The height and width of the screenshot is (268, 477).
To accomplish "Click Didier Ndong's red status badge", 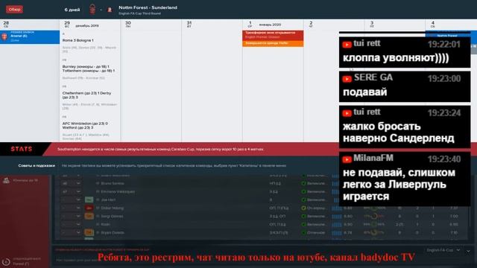I will 89,208.
